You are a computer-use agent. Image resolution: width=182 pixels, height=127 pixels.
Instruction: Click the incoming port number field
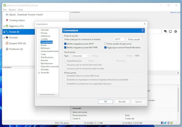coord(119,39)
